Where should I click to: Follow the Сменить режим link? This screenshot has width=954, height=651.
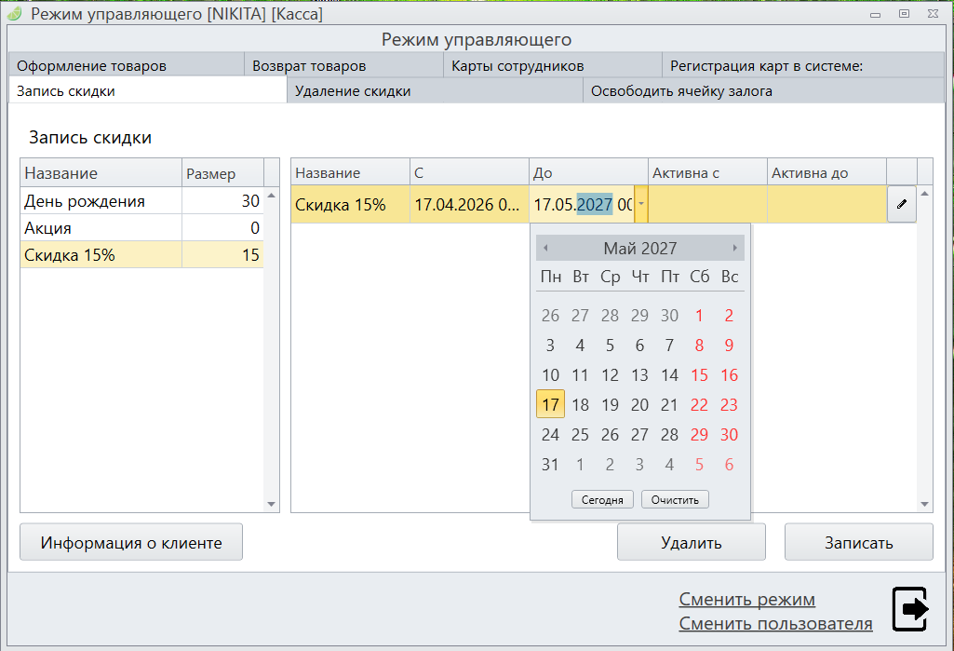tap(746, 599)
